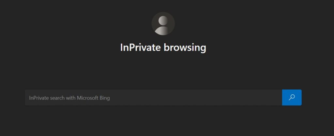334x136 pixels.
Task: Open the circular InPrivate person icon
Action: tap(163, 24)
